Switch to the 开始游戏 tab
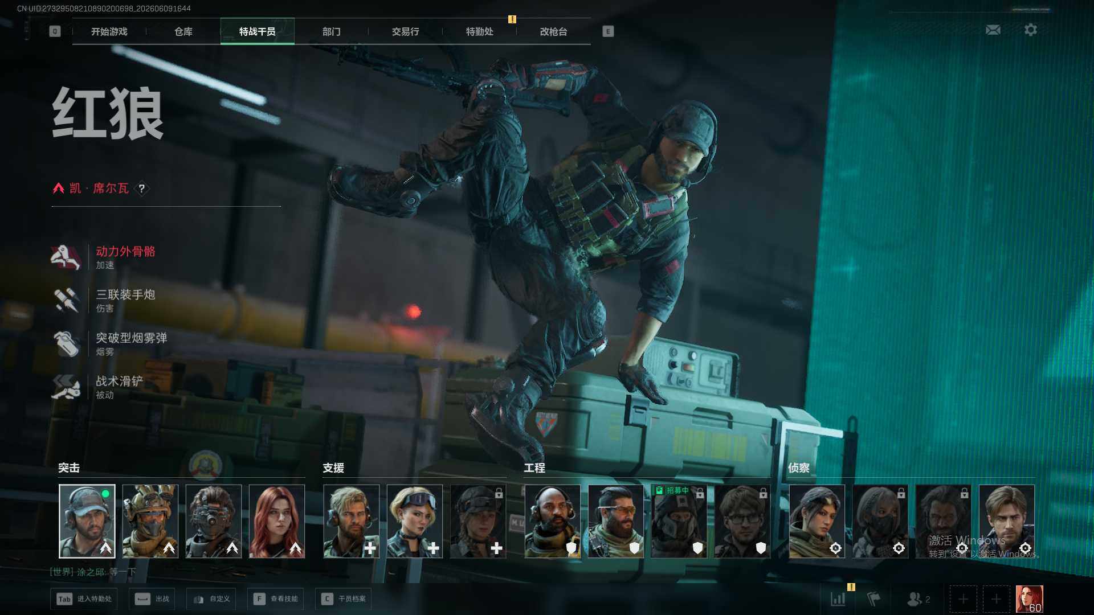This screenshot has height=615, width=1094. tap(109, 31)
